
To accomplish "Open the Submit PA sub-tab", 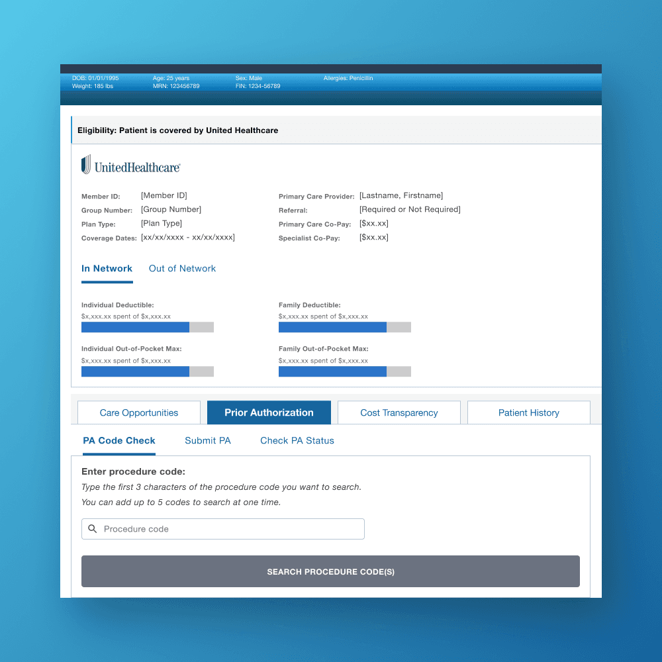I will point(207,440).
